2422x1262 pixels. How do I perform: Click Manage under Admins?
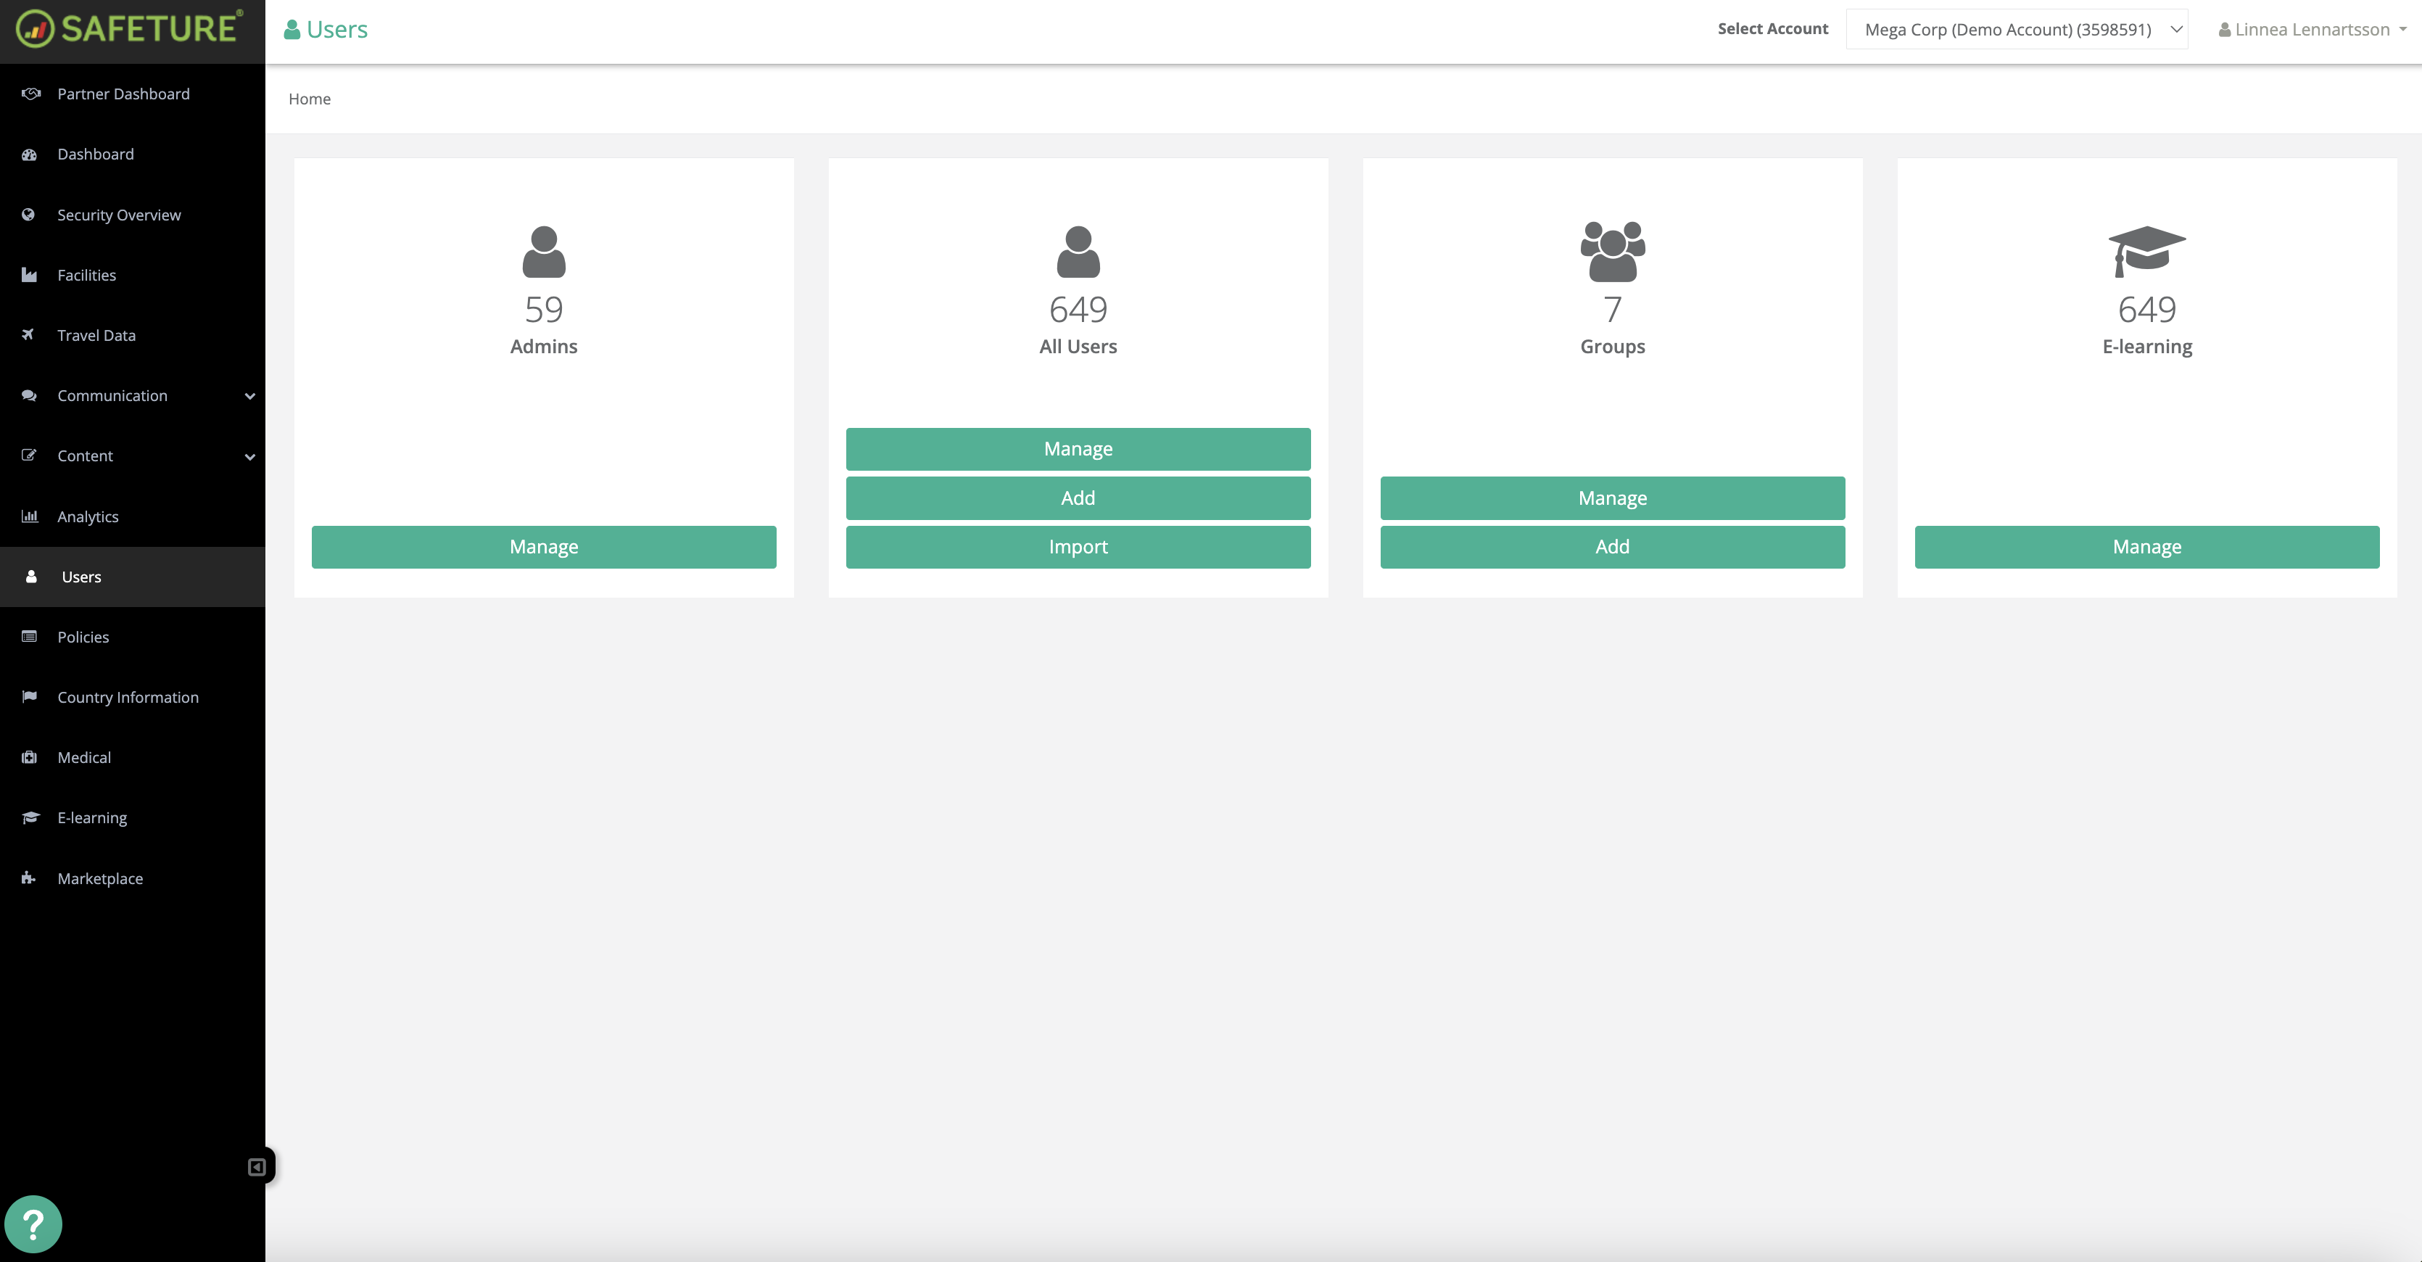pos(543,546)
